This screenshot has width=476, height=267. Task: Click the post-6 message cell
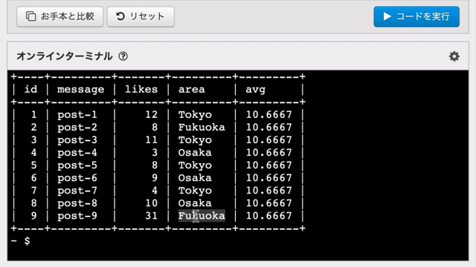pyautogui.click(x=77, y=178)
